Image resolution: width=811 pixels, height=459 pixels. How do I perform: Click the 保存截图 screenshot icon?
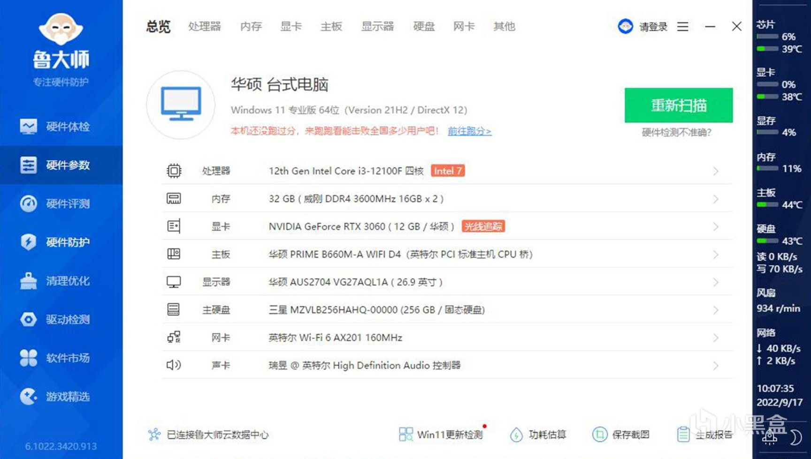[599, 435]
